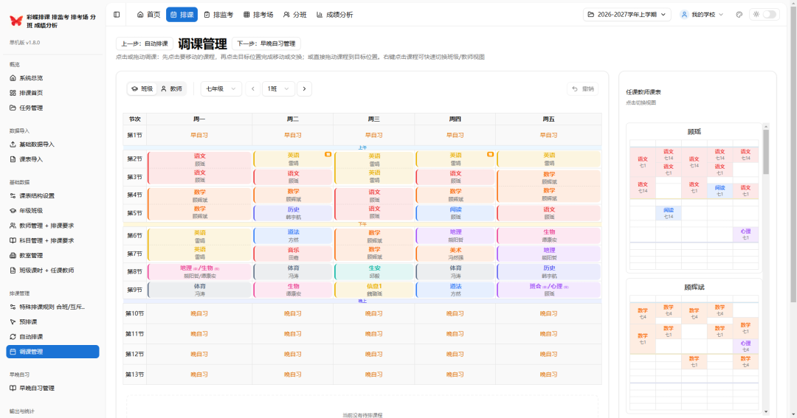
Task: Select Thursday period 5 阅读 lesson
Action: [x=455, y=213]
